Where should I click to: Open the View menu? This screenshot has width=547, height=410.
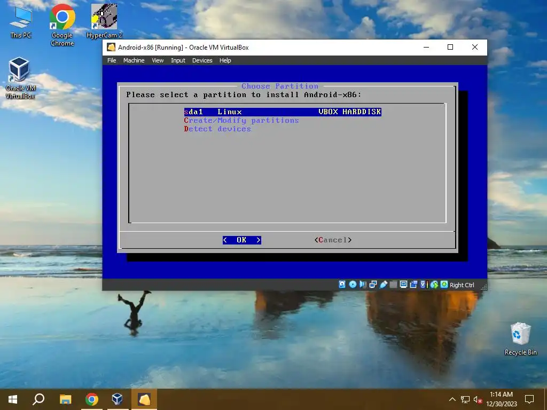pyautogui.click(x=158, y=60)
